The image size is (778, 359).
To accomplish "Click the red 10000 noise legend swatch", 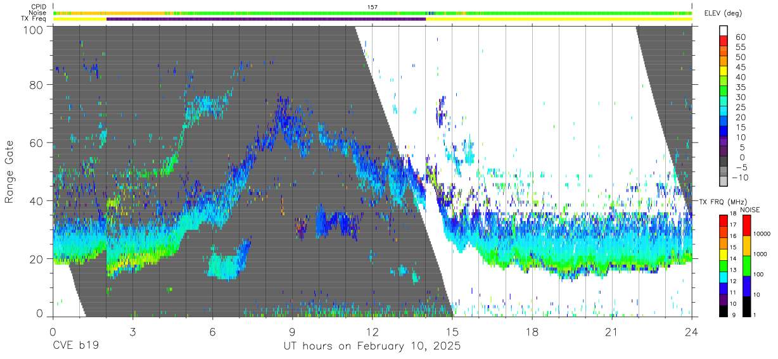I will tap(746, 225).
